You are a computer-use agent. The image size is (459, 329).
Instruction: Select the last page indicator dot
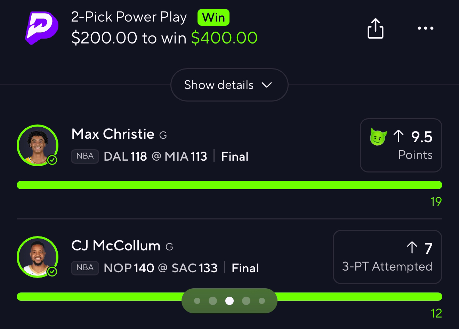[x=262, y=301]
